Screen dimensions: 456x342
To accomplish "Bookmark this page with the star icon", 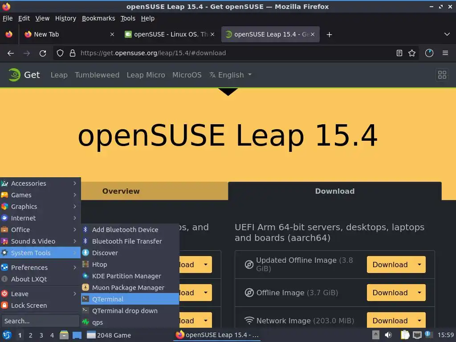I will click(412, 53).
